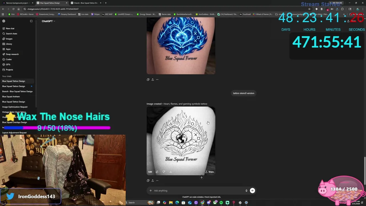Open GPTs in sidebar
Viewport: 366px width, 206px height.
click(17, 64)
